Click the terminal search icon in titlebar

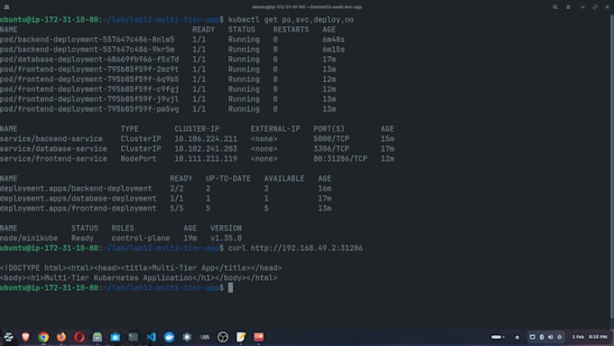pos(555,7)
